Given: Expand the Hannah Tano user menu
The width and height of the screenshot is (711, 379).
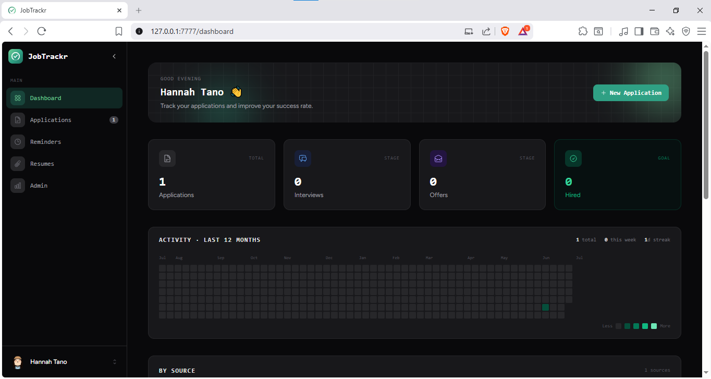Looking at the screenshot, I should click(x=64, y=362).
